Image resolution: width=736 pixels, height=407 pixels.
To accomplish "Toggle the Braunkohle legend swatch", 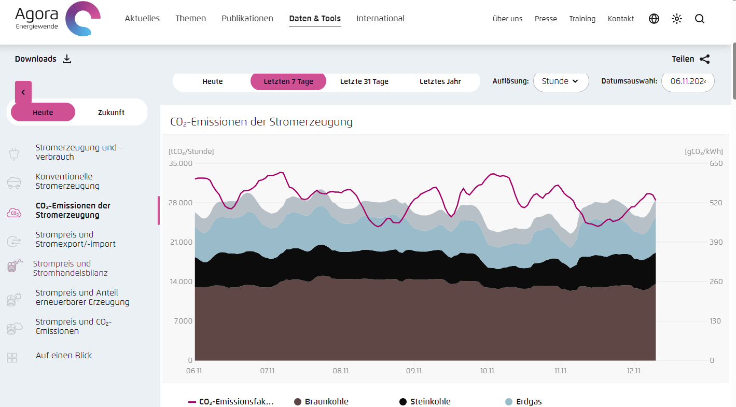I will pyautogui.click(x=298, y=402).
